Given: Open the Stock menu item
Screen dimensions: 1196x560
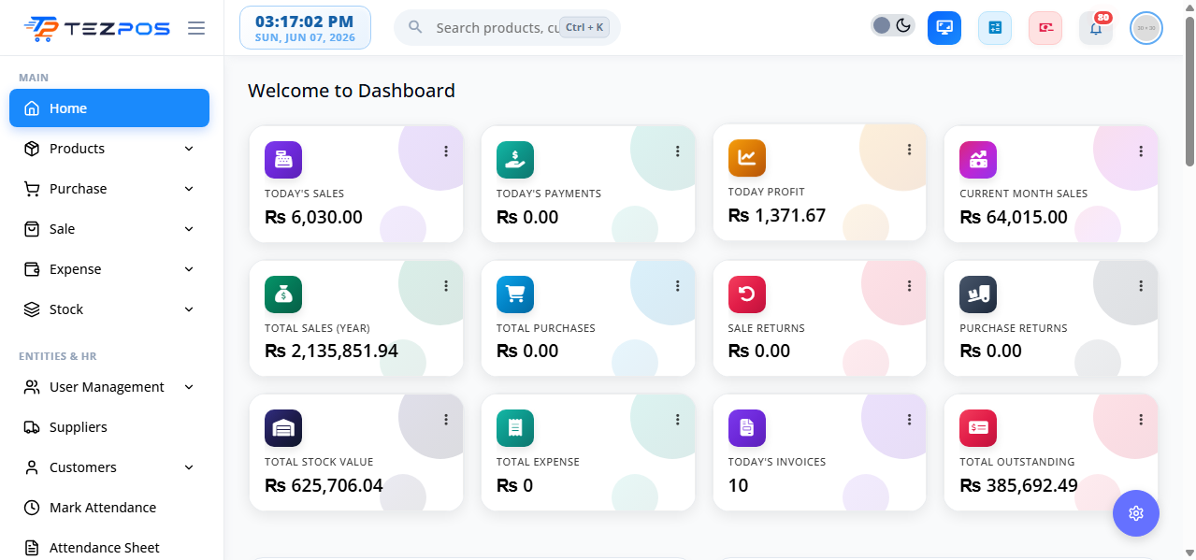Looking at the screenshot, I should [109, 309].
